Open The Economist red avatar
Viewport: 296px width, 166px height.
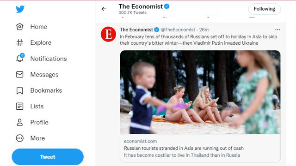click(108, 34)
